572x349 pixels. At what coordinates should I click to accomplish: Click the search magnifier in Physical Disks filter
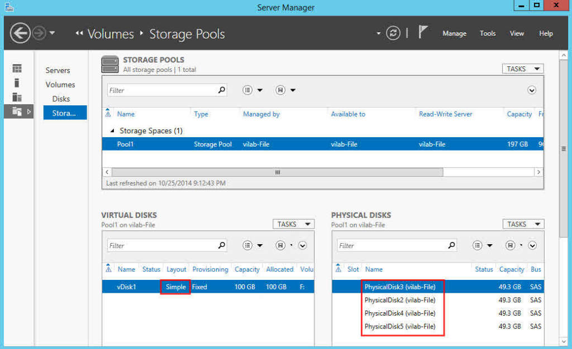pyautogui.click(x=451, y=245)
